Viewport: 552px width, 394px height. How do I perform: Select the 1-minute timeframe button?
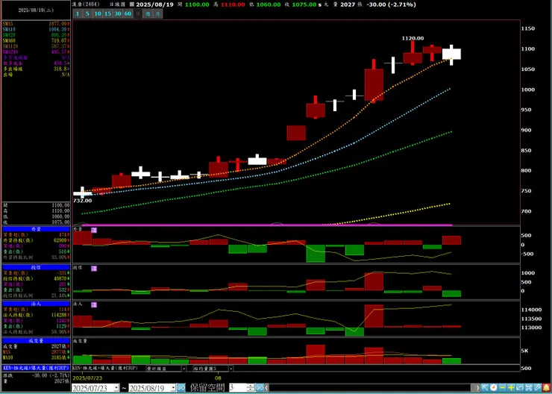(x=78, y=13)
